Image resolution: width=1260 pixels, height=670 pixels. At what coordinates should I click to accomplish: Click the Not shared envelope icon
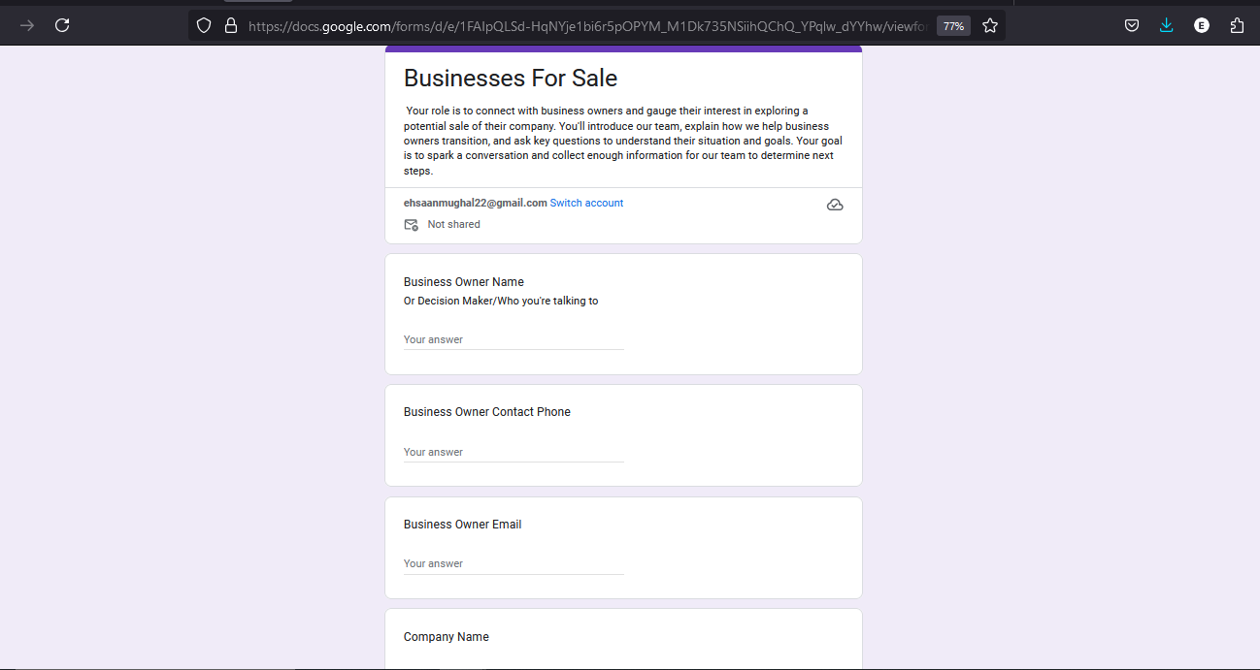[x=411, y=225]
